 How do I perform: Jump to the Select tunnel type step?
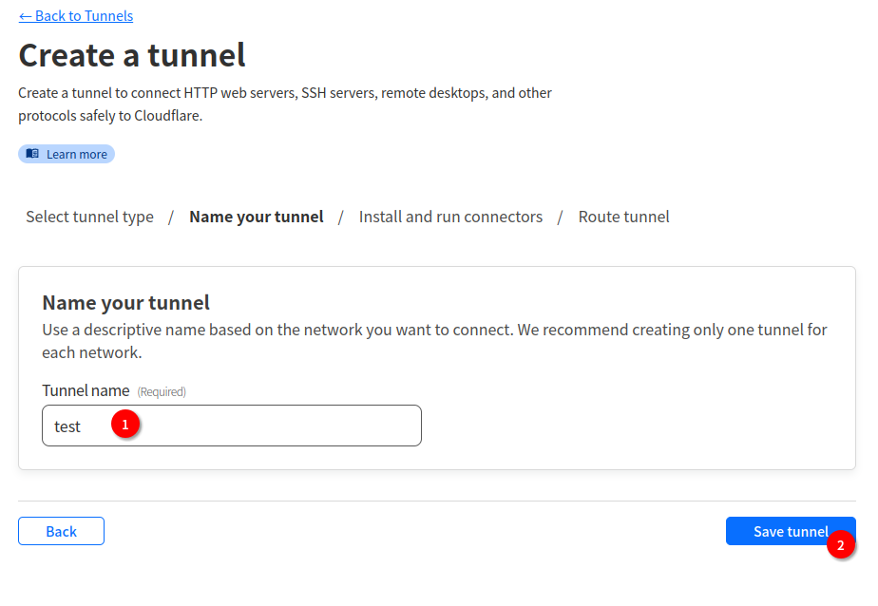89,217
